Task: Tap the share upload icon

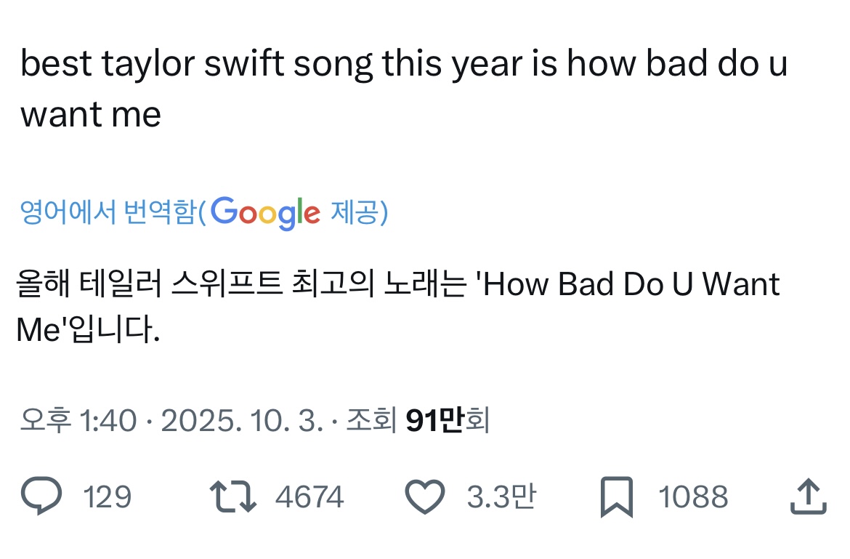Action: [x=807, y=497]
